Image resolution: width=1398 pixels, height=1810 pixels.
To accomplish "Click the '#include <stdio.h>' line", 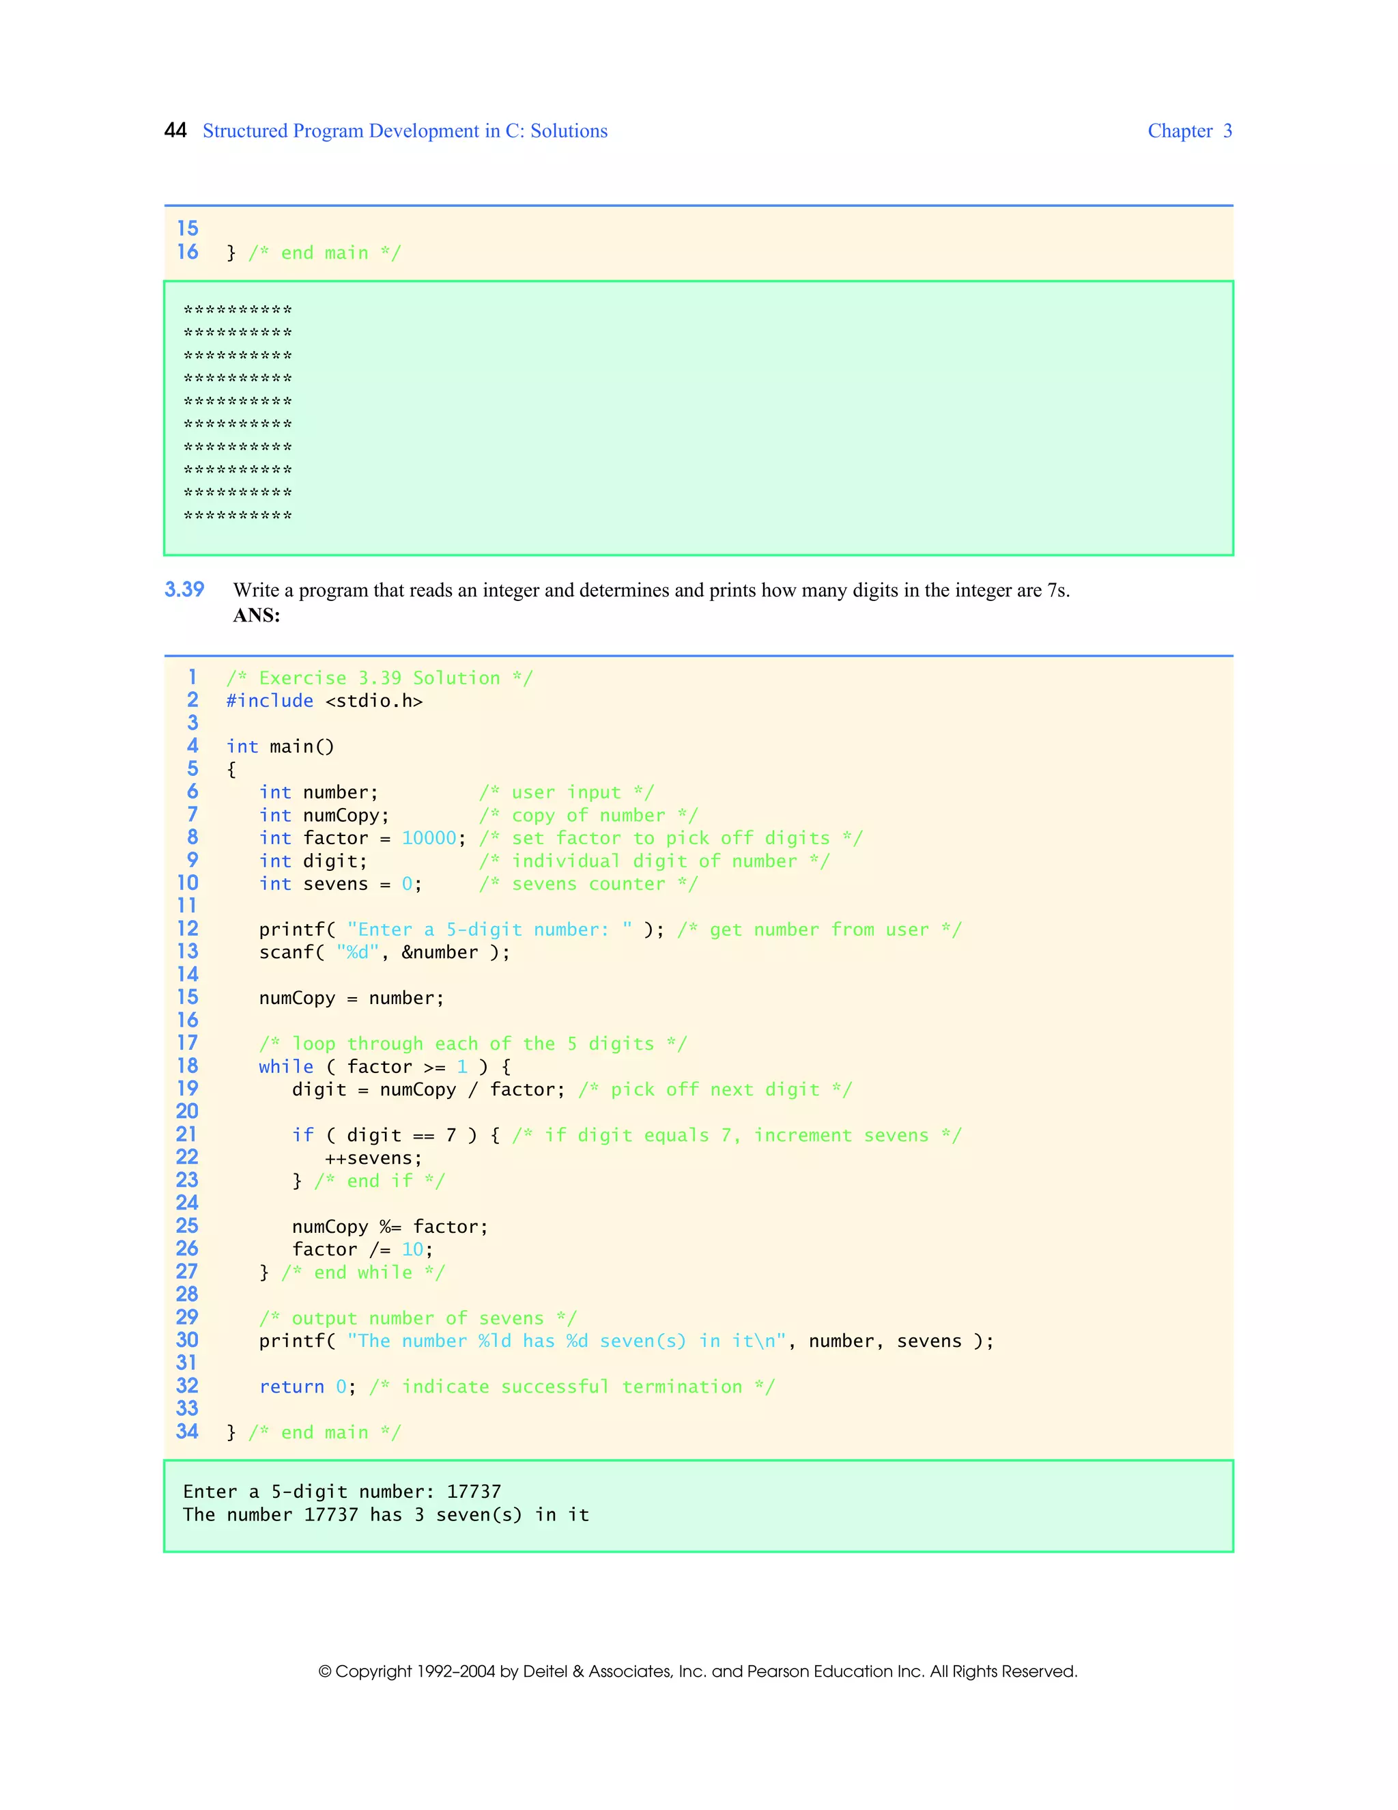I will point(325,701).
